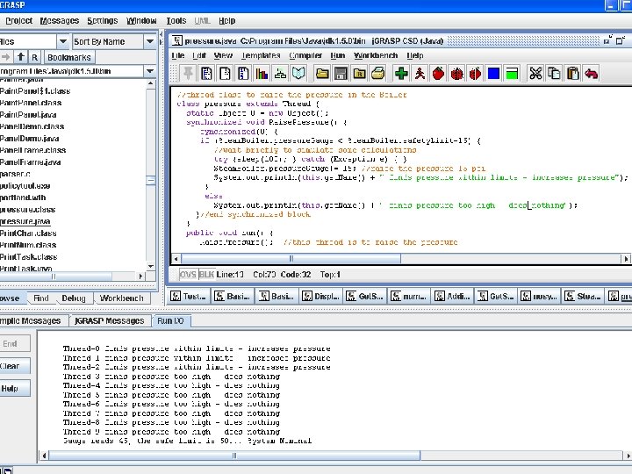
Task: Click the Bookmarks button
Action: pyautogui.click(x=69, y=57)
